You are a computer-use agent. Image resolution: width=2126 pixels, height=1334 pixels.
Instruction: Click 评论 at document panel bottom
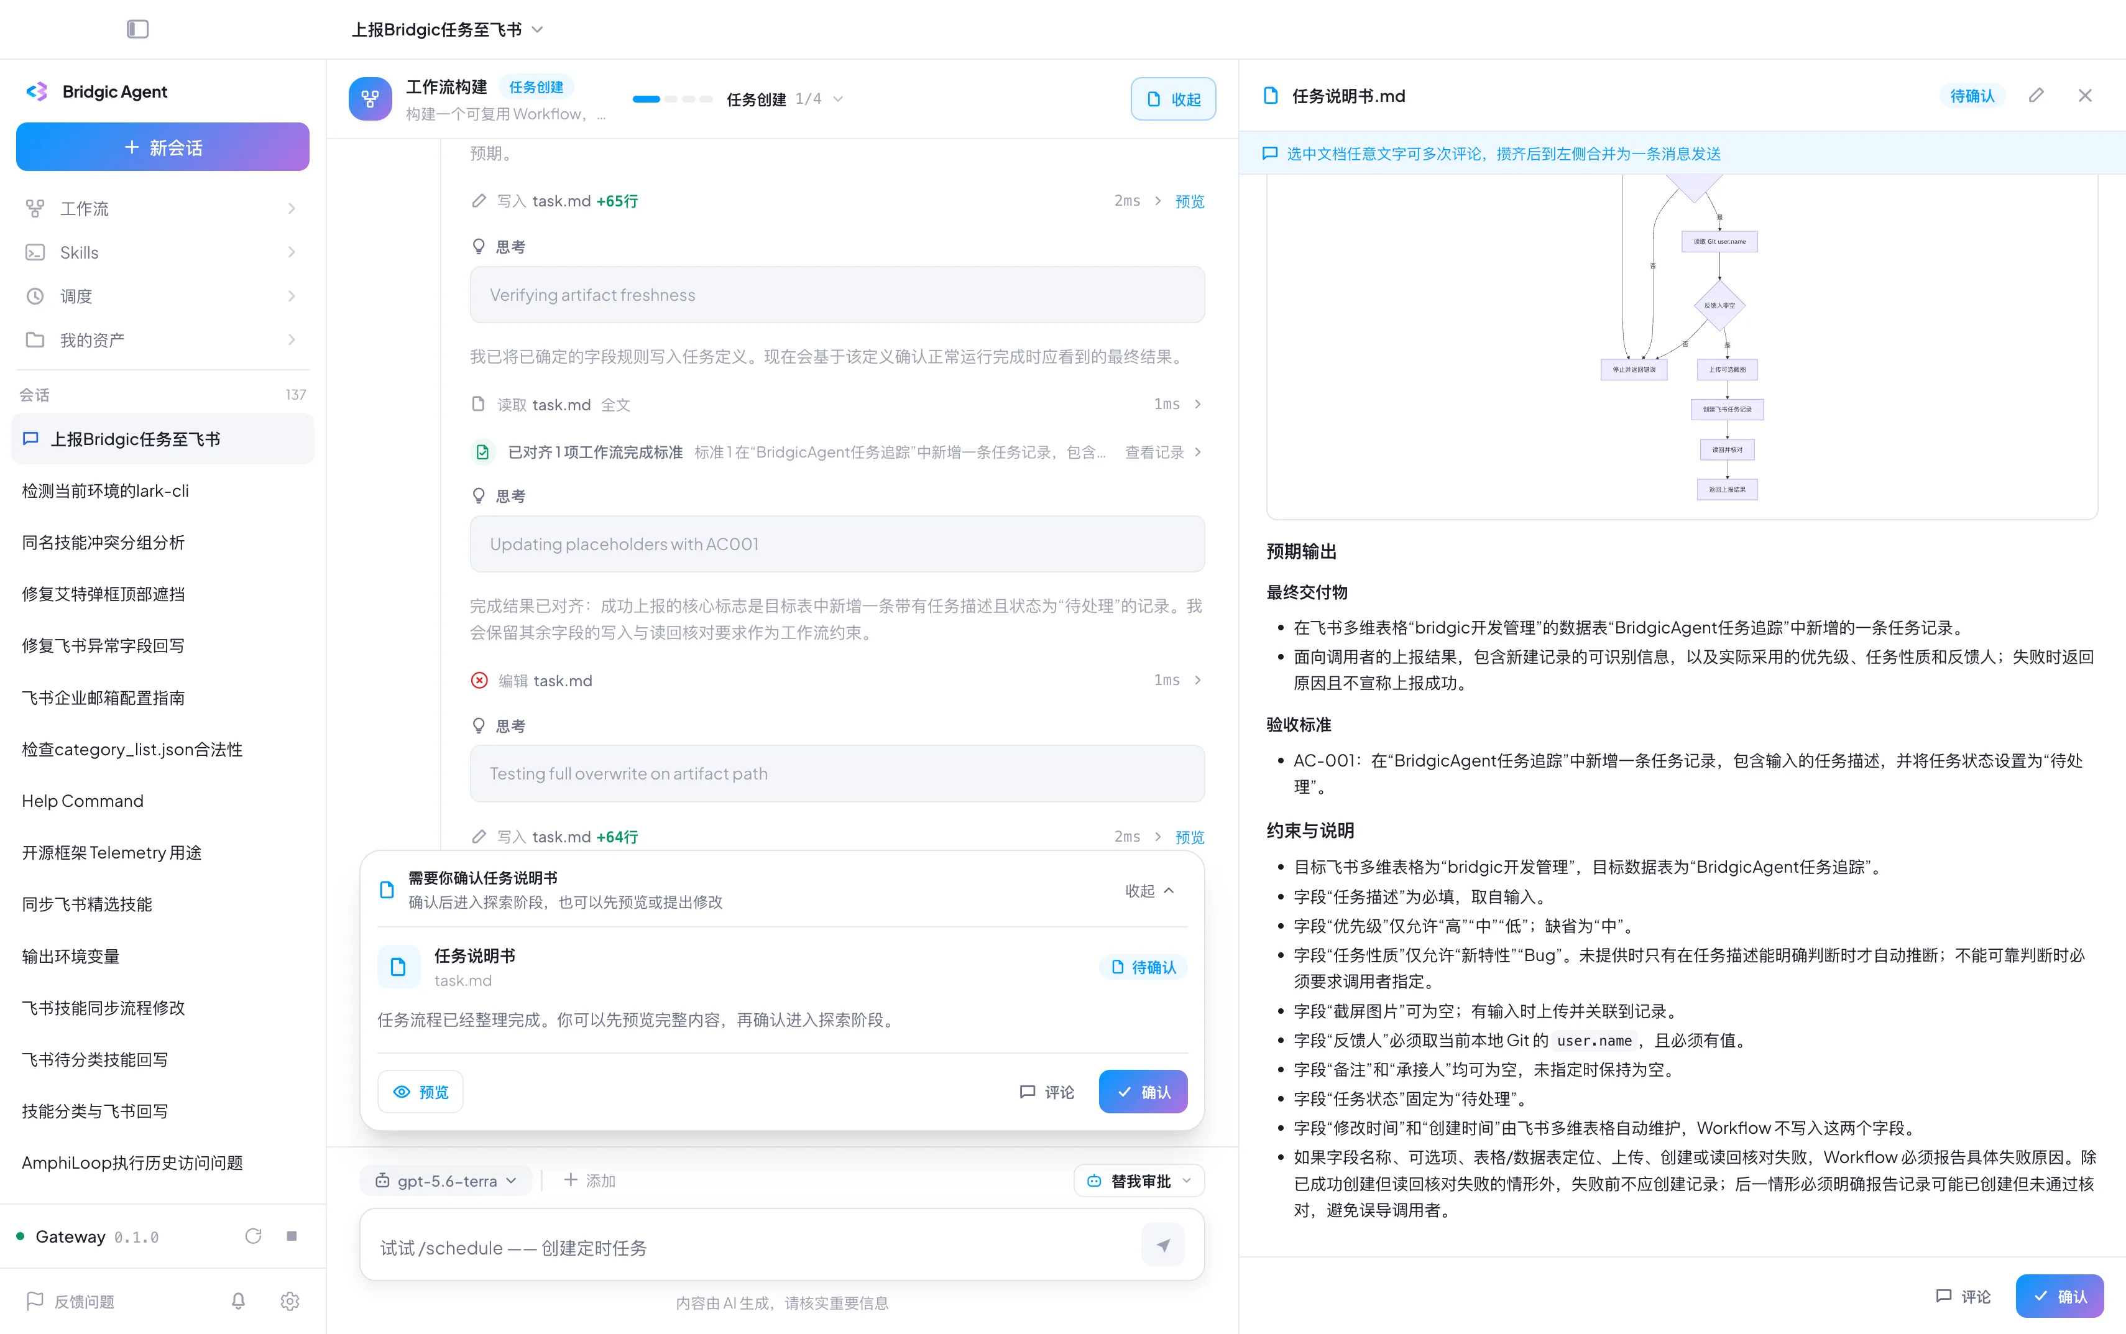click(x=1963, y=1296)
